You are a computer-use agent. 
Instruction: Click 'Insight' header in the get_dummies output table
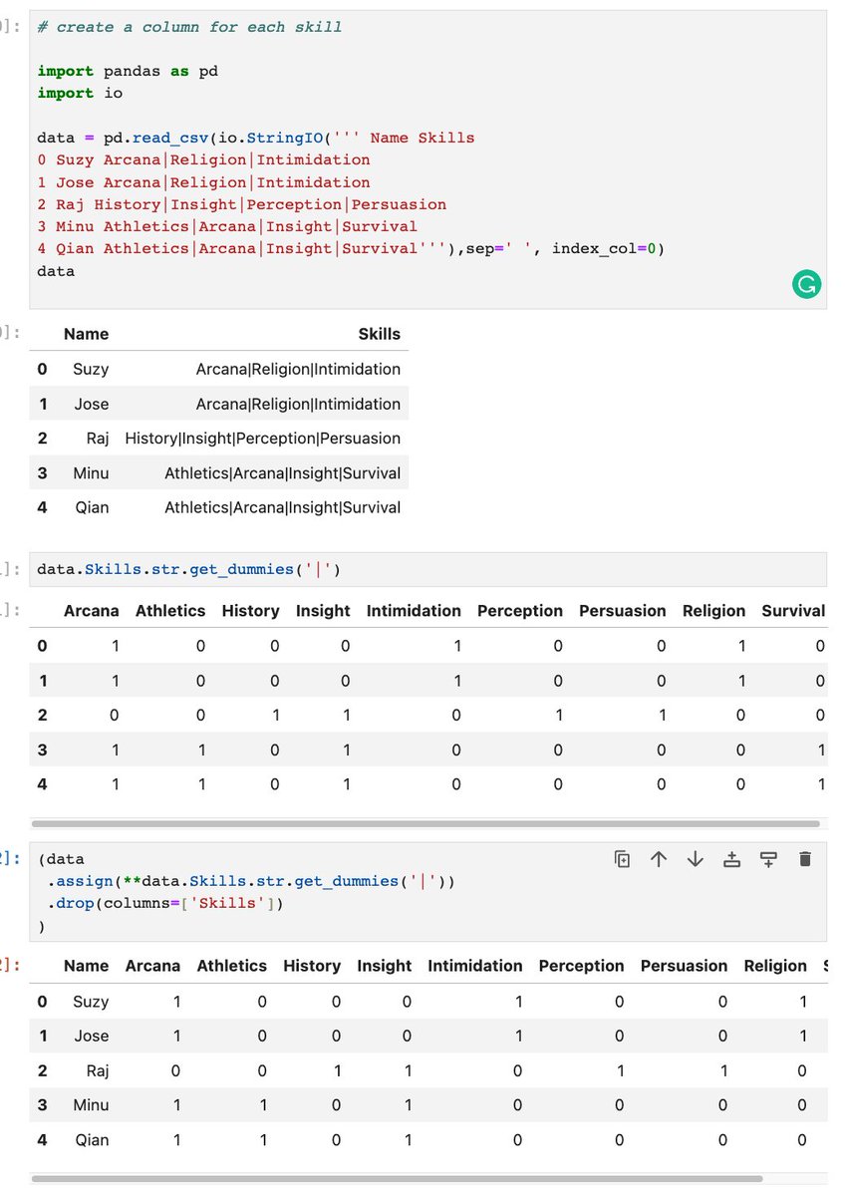click(323, 611)
